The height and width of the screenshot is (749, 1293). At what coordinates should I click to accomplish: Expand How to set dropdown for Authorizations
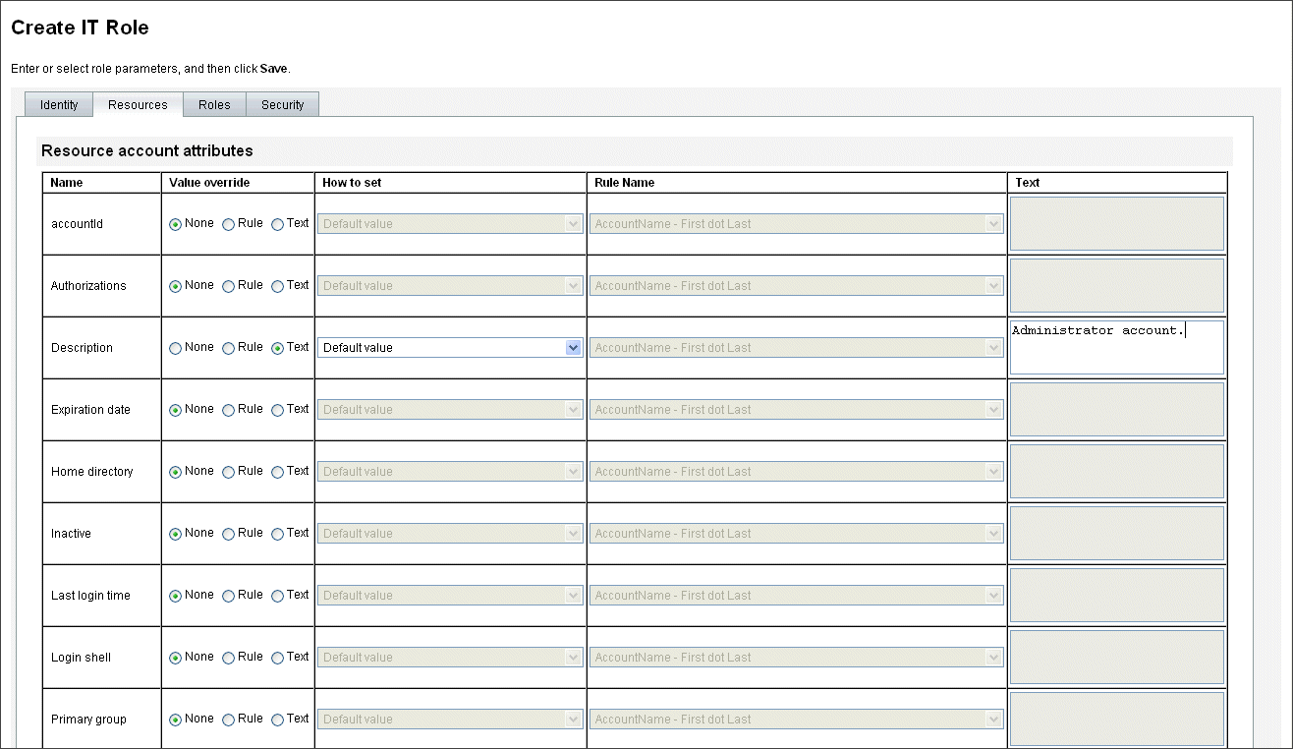pyautogui.click(x=450, y=286)
